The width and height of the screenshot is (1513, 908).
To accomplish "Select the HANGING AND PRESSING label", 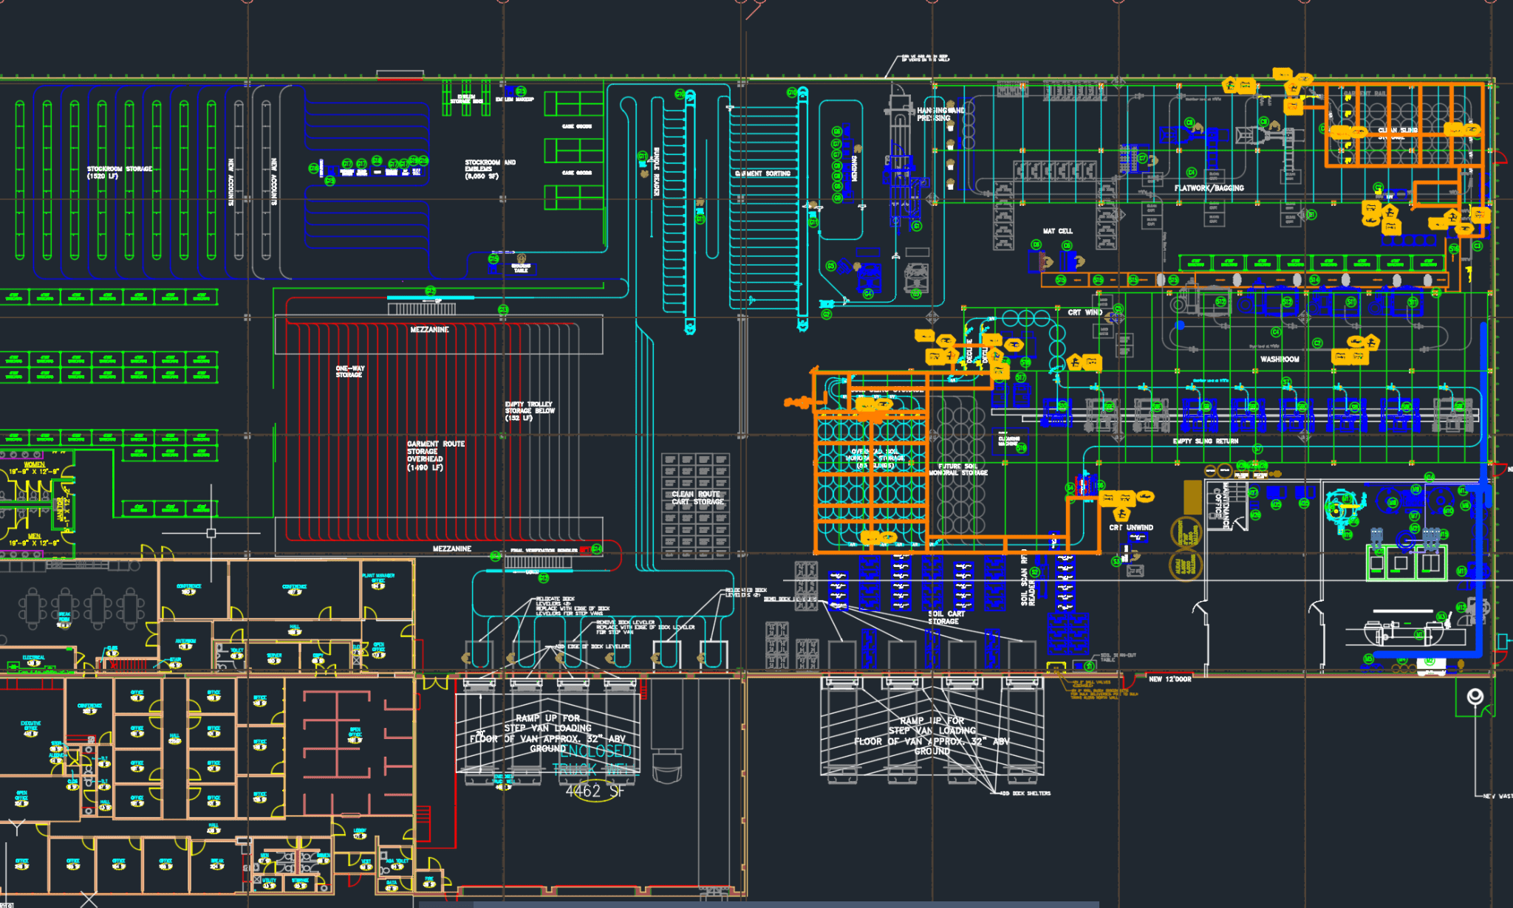I will coord(940,114).
